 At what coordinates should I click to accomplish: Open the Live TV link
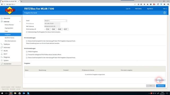(128, 9)
